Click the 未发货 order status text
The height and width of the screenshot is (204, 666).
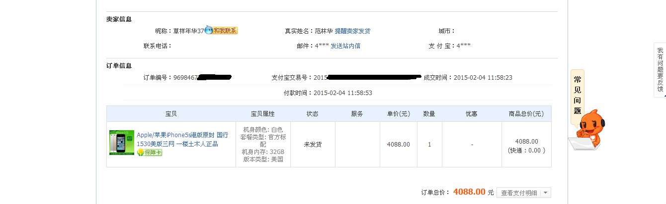pos(313,145)
